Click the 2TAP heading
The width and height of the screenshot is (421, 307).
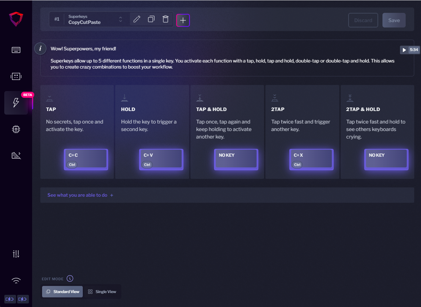278,109
